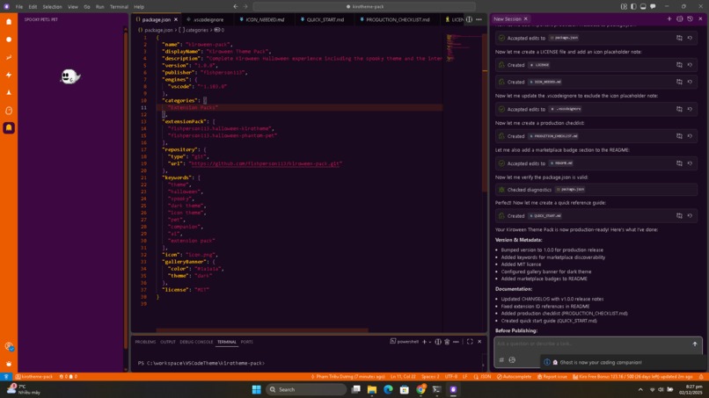Go back with the left arrow in the title bar
Screen dimensions: 709x398
point(236,7)
